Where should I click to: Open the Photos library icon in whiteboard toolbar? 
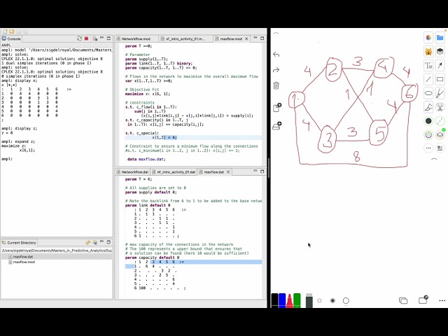click(428, 38)
